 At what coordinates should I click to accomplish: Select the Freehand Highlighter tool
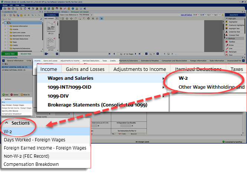235,25
